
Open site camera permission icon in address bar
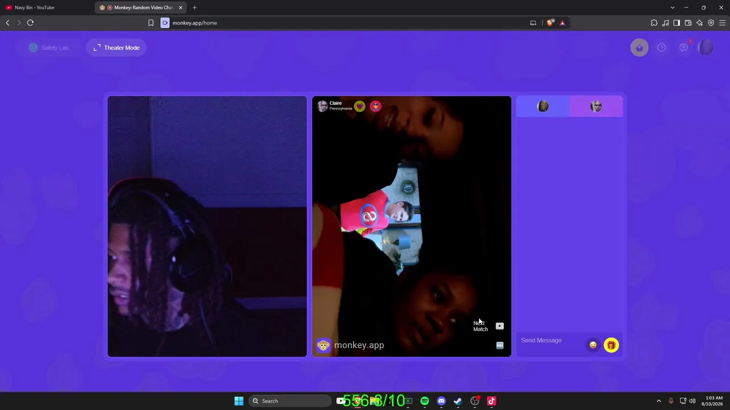[165, 23]
